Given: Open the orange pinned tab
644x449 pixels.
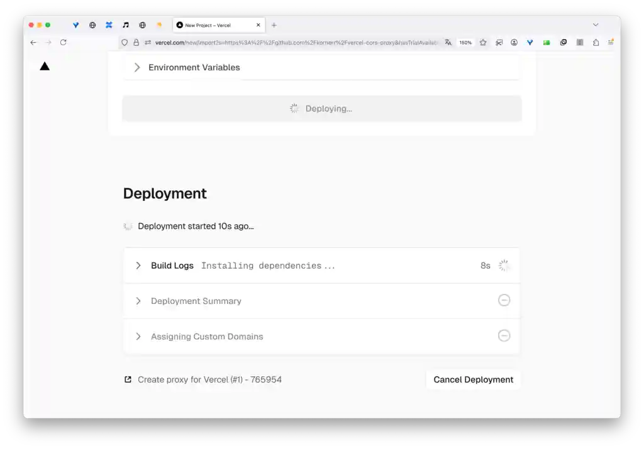Looking at the screenshot, I should (159, 25).
